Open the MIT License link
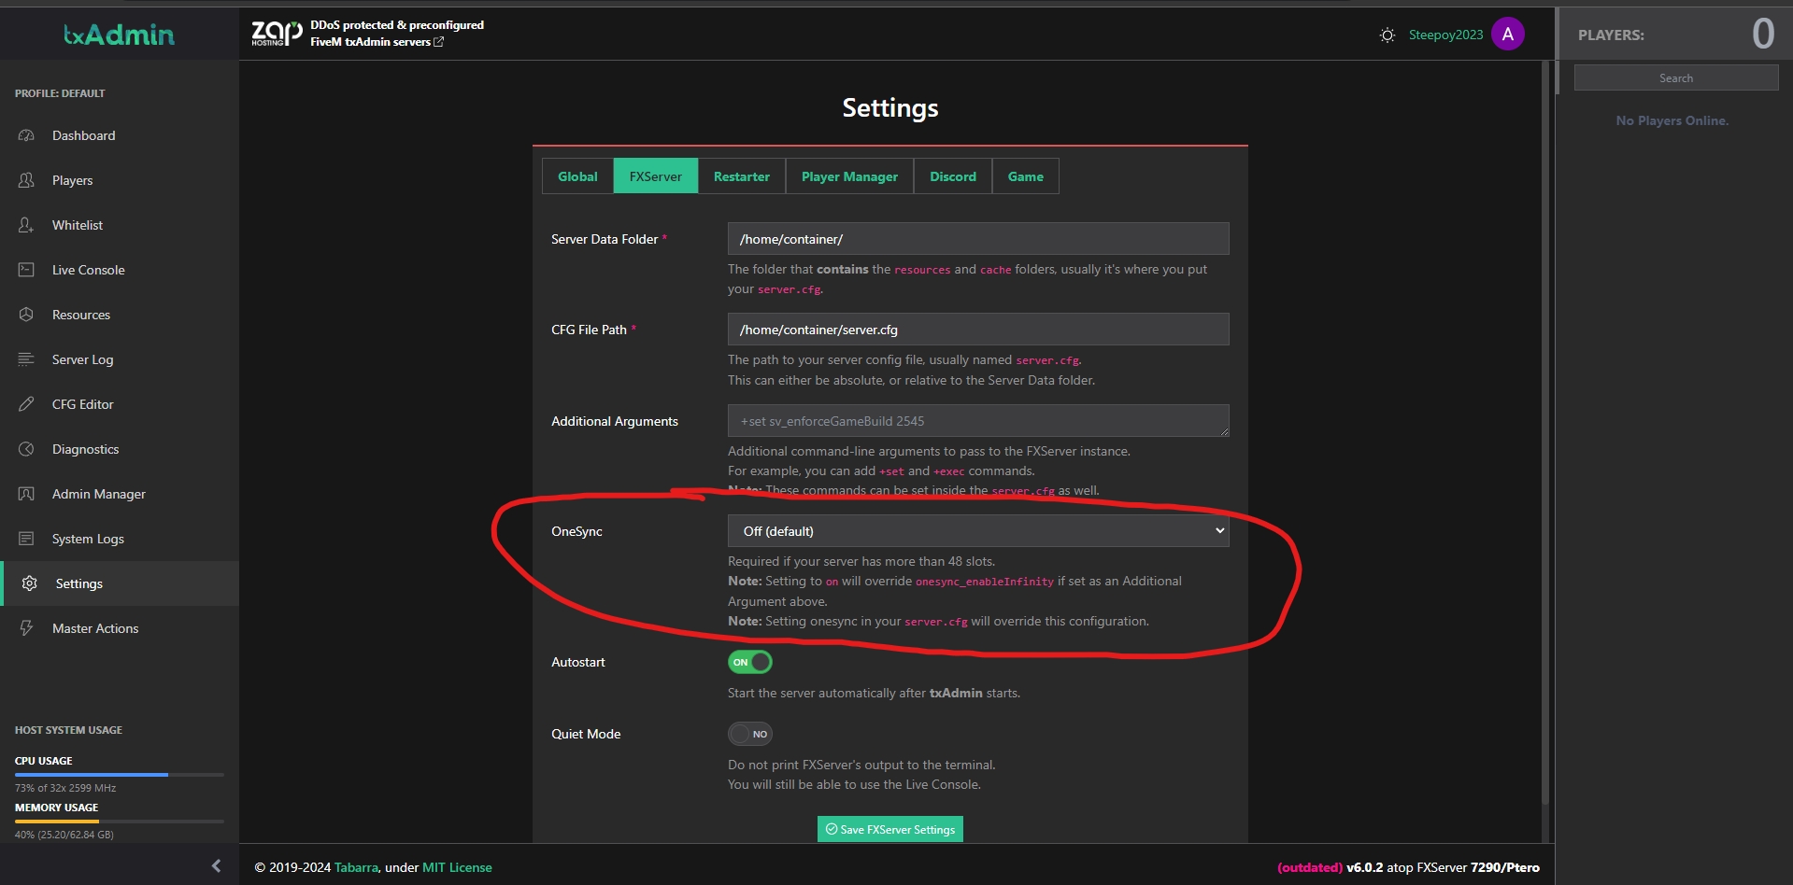This screenshot has height=885, width=1793. click(457, 867)
